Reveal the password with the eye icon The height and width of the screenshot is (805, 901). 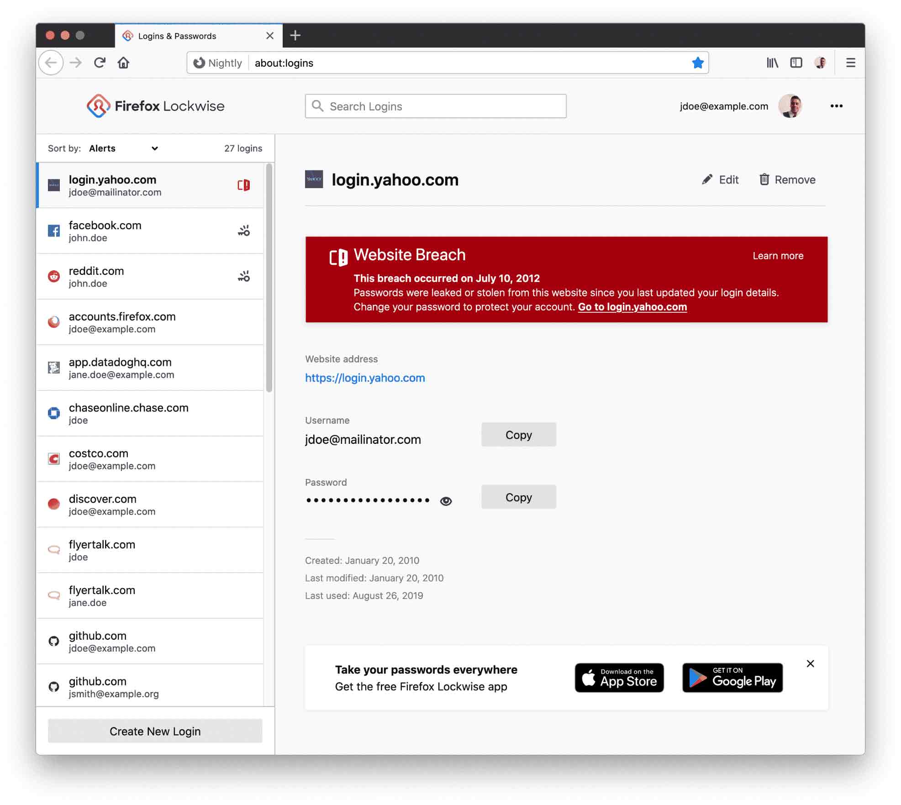(x=446, y=500)
